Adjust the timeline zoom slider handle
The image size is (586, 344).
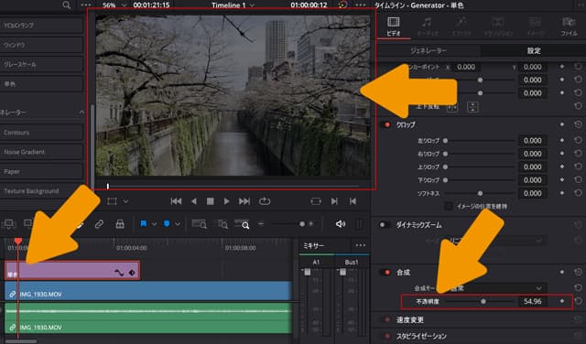coord(302,224)
